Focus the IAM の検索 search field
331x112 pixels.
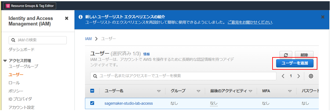point(37,40)
